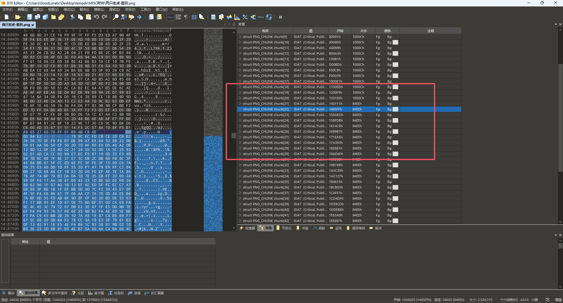Open the 工具(T) menu

click(145, 9)
